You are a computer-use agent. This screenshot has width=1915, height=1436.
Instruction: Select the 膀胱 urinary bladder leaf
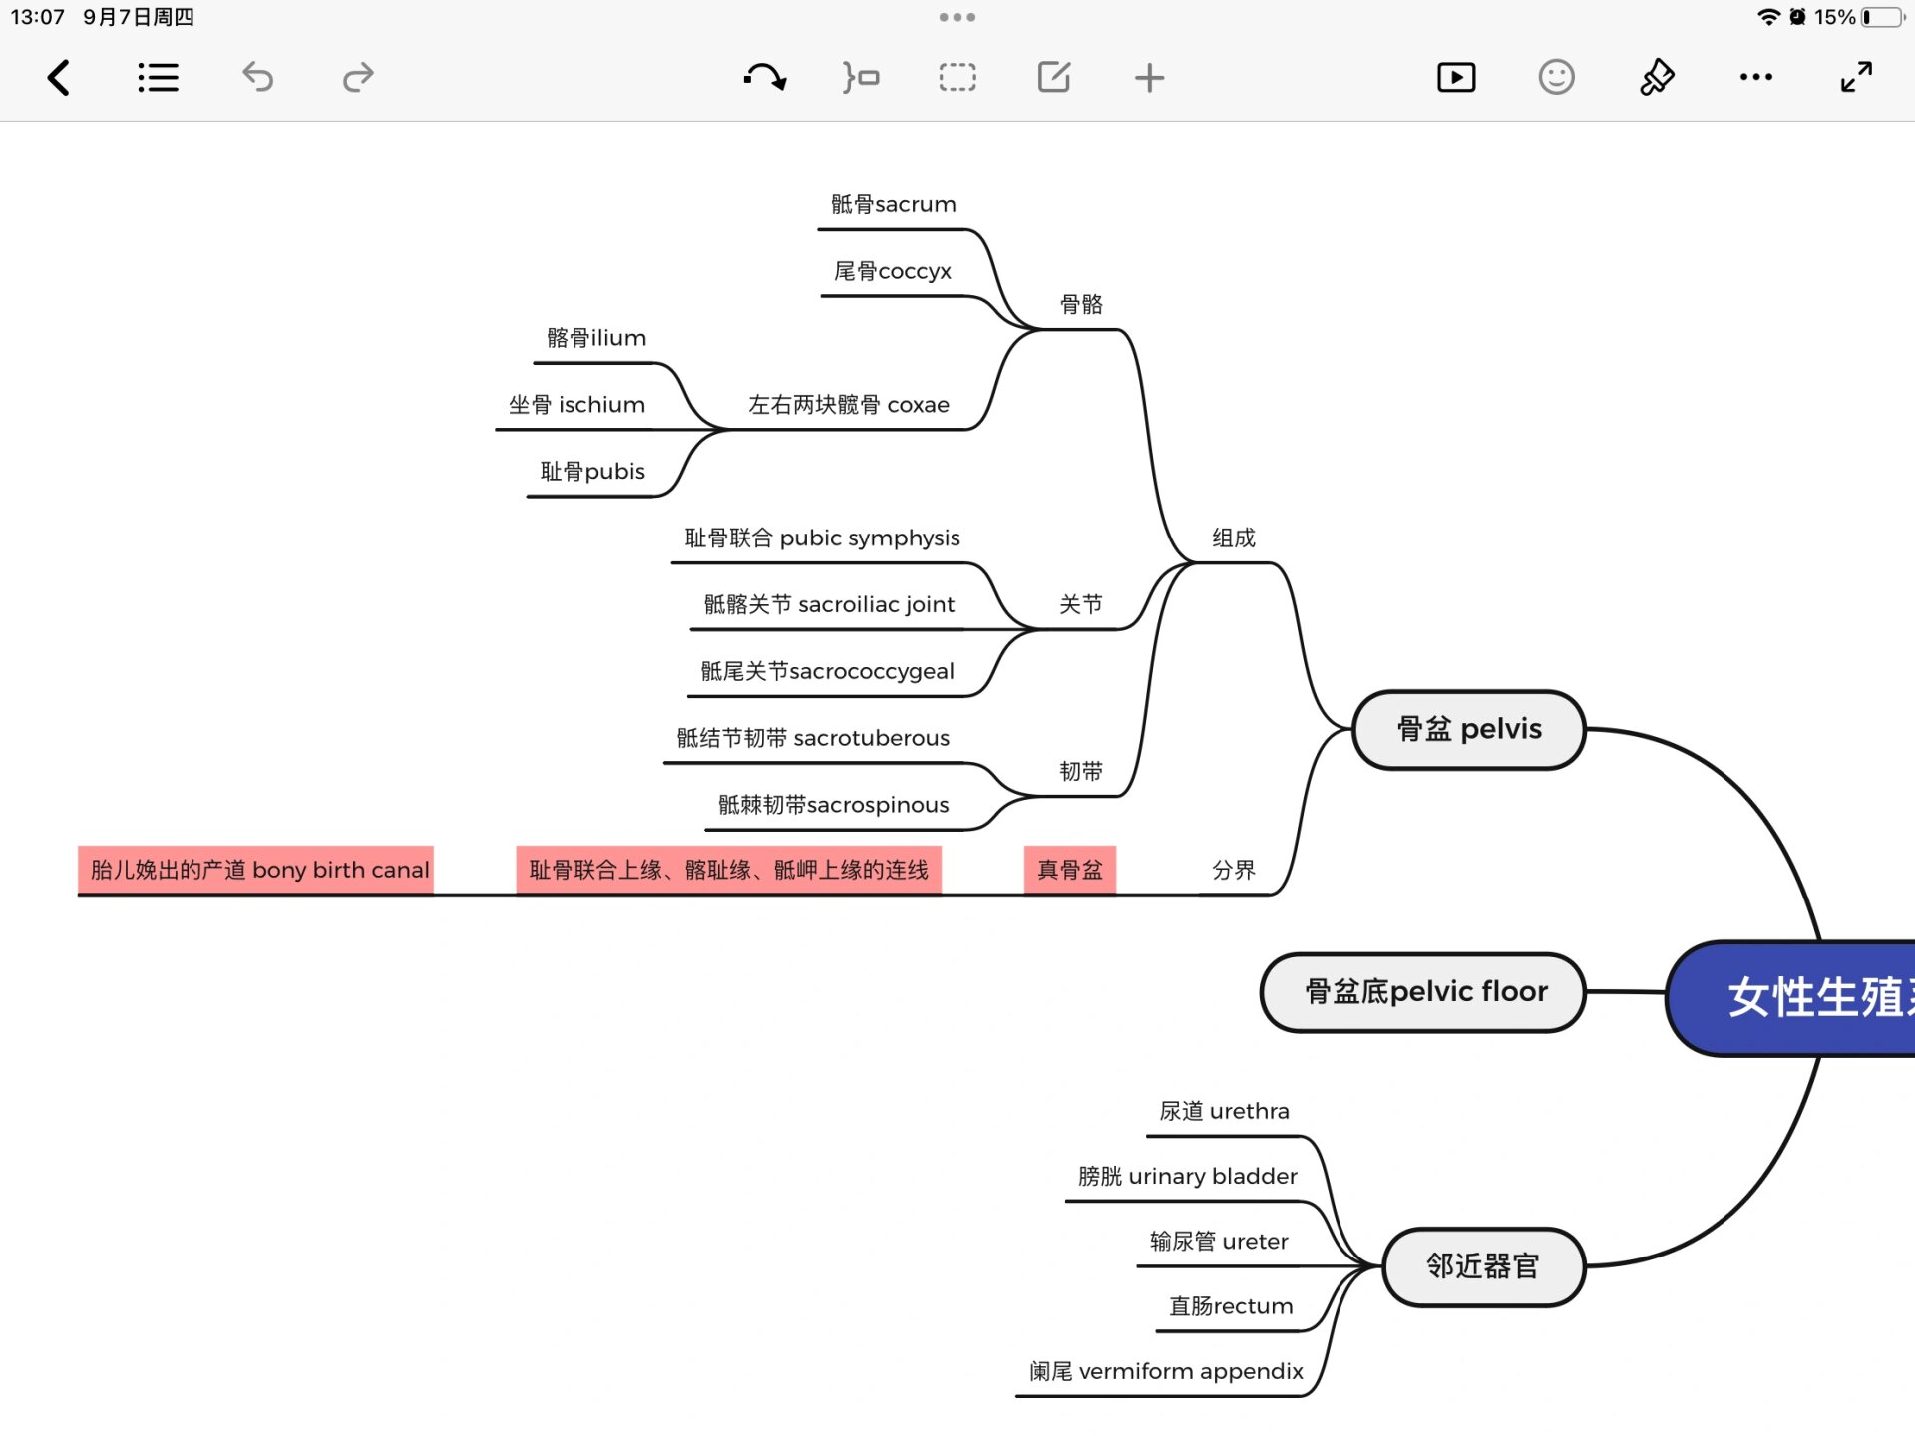(x=1188, y=1176)
